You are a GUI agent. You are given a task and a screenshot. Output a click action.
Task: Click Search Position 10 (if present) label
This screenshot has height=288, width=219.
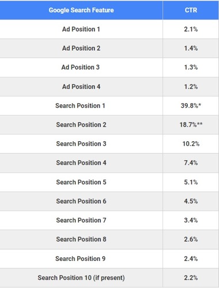81,278
